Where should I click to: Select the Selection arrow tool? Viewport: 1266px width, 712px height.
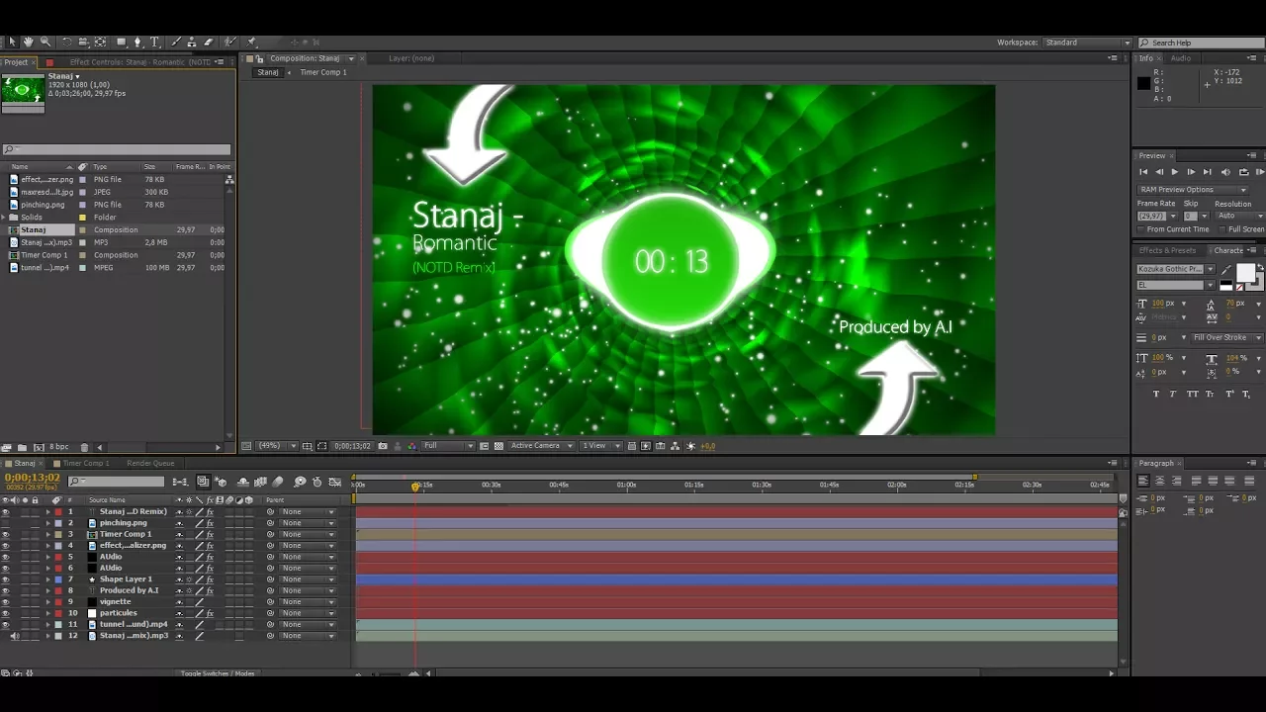click(12, 43)
